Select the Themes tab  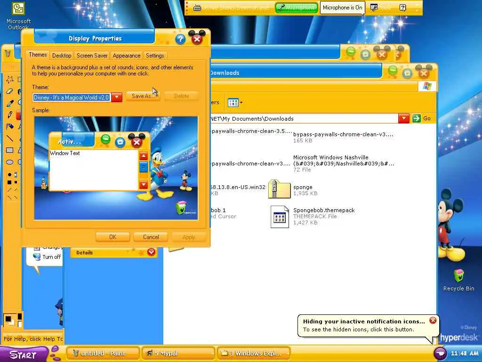(x=38, y=55)
